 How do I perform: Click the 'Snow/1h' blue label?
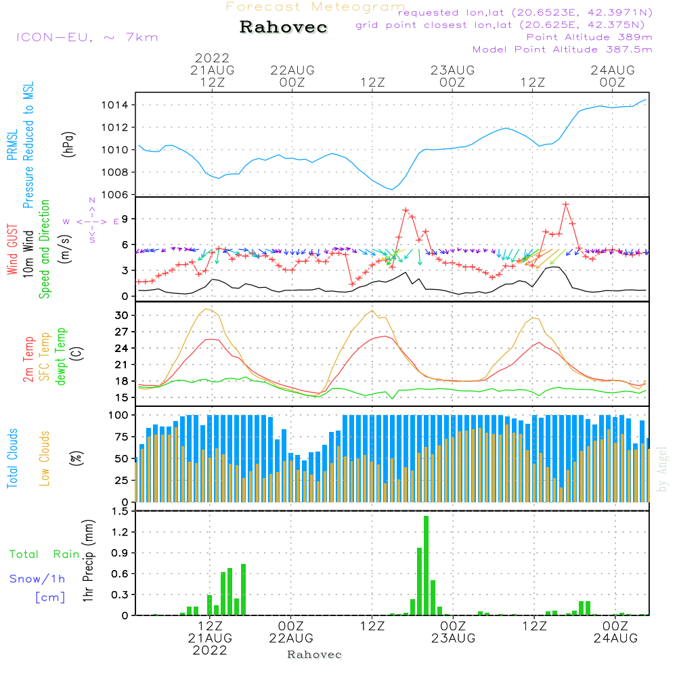37,579
